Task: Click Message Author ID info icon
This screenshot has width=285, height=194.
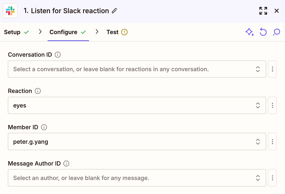Action: [66, 163]
